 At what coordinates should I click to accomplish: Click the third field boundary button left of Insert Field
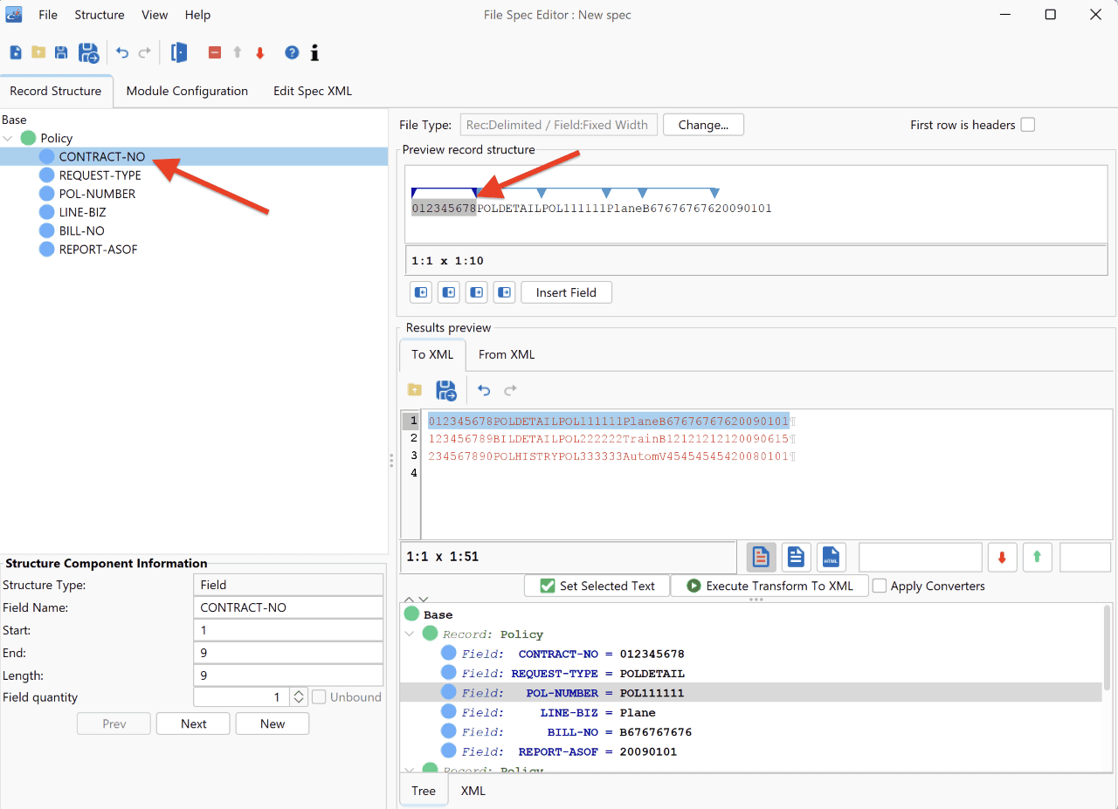tap(477, 292)
